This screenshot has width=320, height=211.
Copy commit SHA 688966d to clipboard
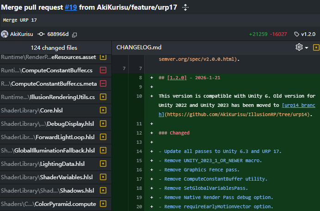[74, 35]
